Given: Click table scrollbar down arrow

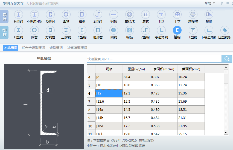Looking at the screenshot, I should 226,133.
